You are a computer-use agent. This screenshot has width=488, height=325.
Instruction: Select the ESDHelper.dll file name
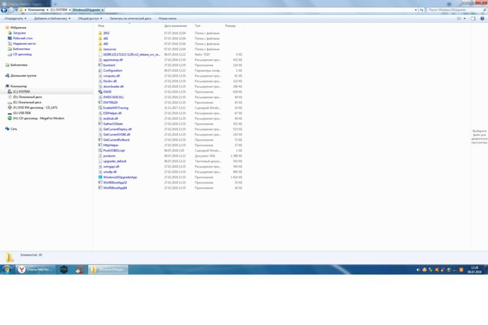[112, 113]
